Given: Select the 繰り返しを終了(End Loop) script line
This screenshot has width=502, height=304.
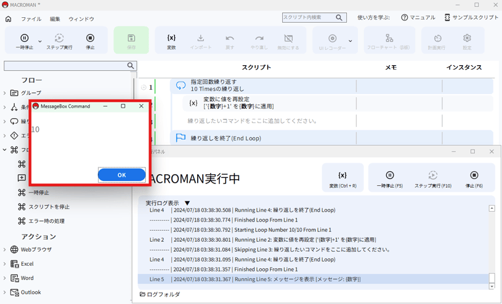Looking at the screenshot, I should 331,138.
